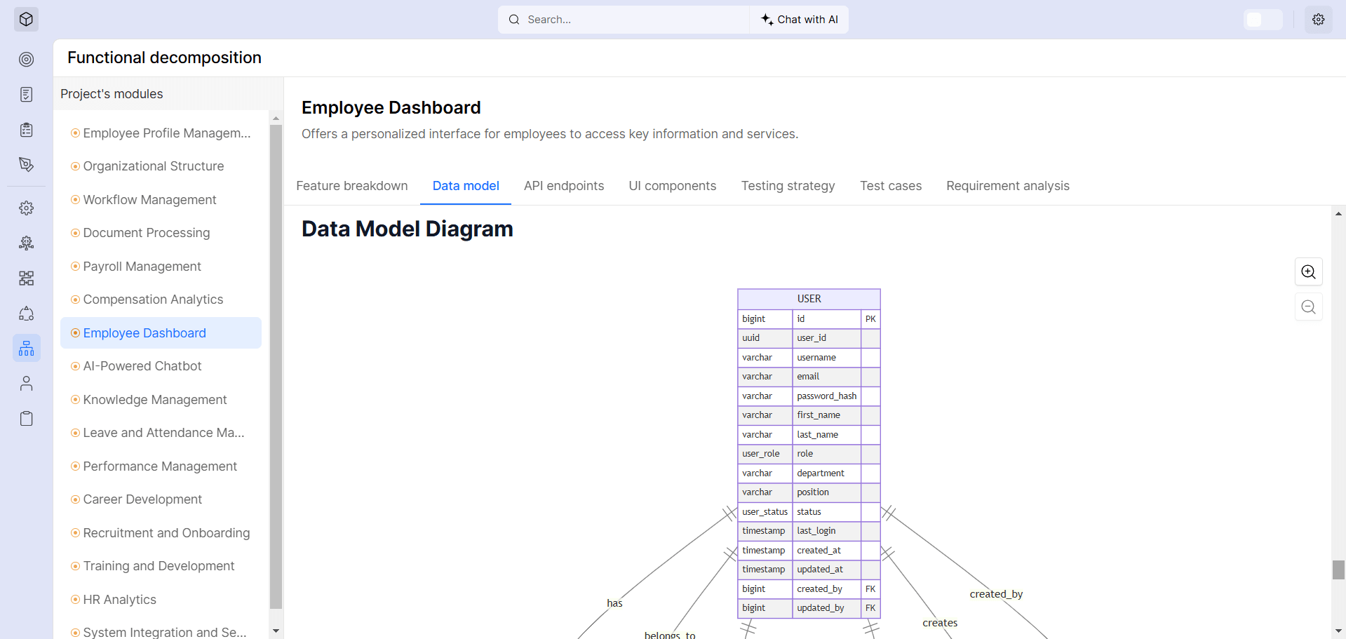This screenshot has height=639, width=1346.
Task: Click the diagram pane scroll up arrow
Action: [x=1338, y=213]
